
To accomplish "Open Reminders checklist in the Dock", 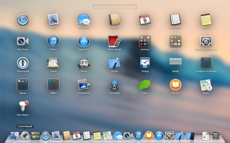I will [87, 136].
